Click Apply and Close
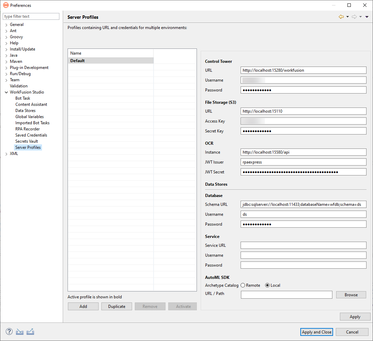The height and width of the screenshot is (341, 373). coord(317,332)
